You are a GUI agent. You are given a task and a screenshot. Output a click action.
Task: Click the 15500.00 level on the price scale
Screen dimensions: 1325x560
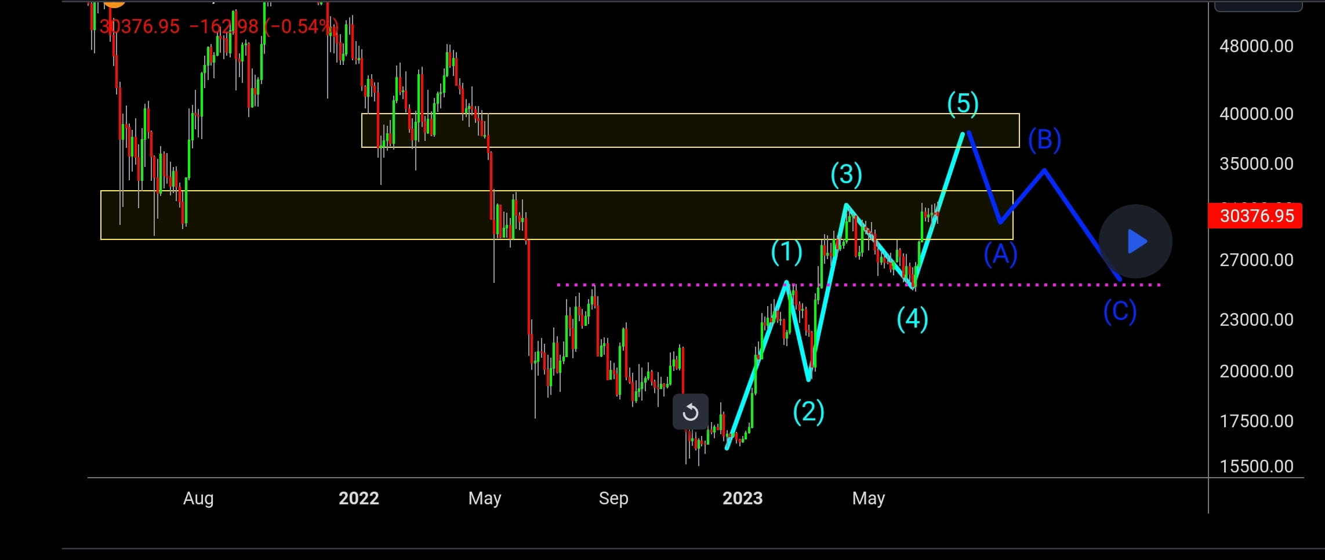(x=1257, y=466)
